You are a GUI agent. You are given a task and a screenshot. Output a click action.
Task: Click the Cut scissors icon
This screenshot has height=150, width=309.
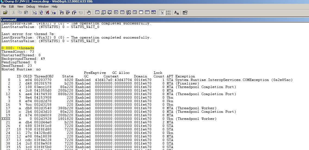pyautogui.click(x=14, y=12)
